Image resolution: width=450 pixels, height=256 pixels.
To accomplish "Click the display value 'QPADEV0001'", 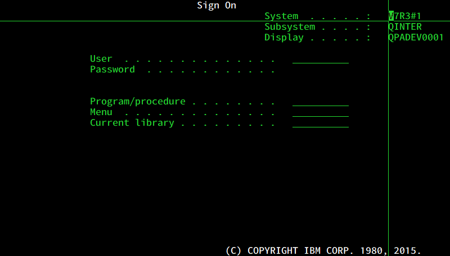I will point(416,37).
